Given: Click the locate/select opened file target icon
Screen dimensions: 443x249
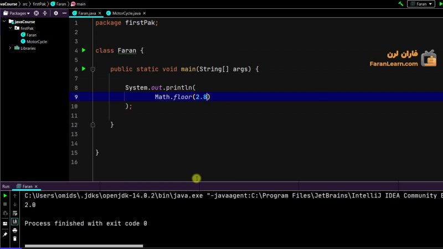Looking at the screenshot, I should click(37, 13).
